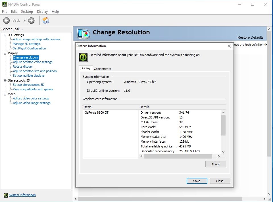Click the Change Resolution header icon
273x202 pixels.
[84, 34]
